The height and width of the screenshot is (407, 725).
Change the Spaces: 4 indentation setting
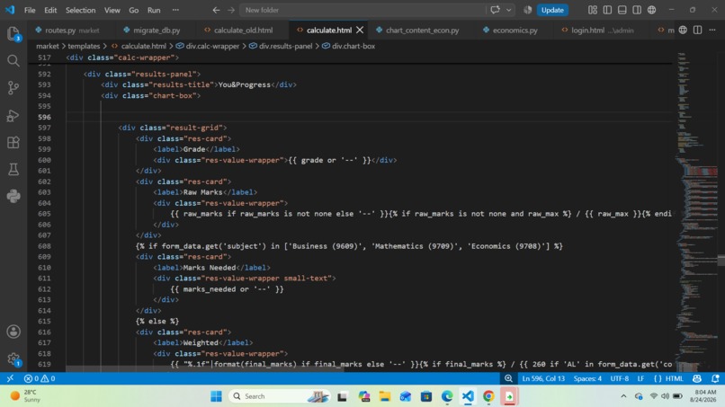coord(587,378)
